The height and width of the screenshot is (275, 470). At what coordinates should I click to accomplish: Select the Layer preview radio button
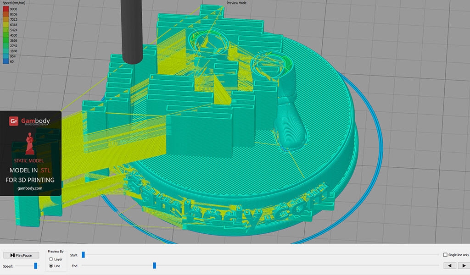tap(51, 259)
